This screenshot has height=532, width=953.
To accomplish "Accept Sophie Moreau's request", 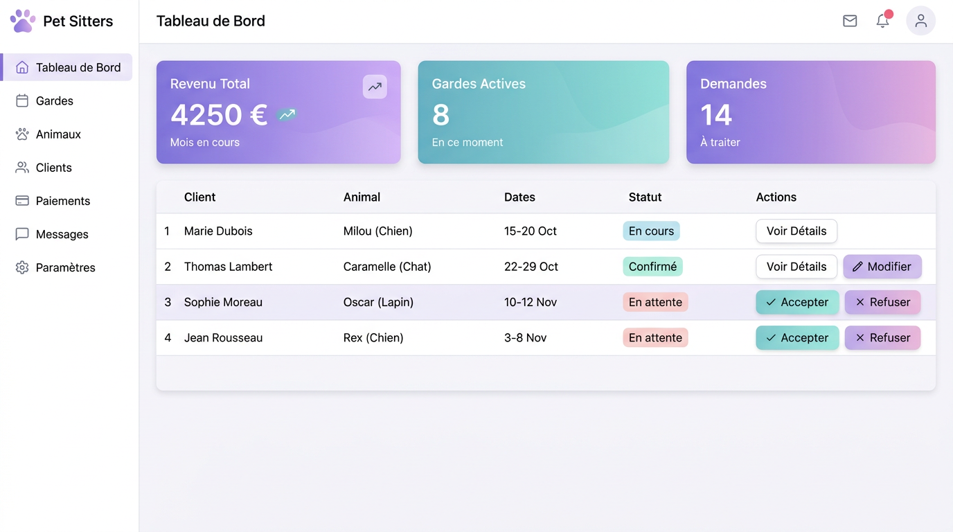I will coord(797,302).
